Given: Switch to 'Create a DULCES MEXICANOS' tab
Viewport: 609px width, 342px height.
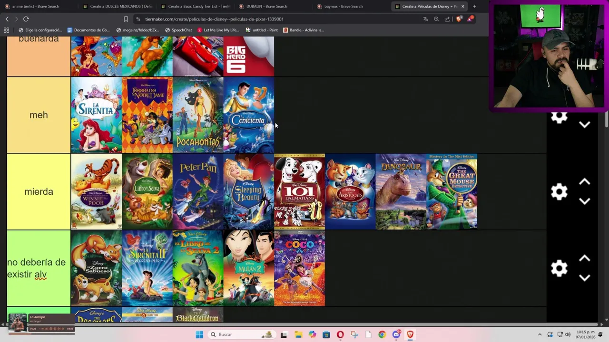Looking at the screenshot, I should (x=117, y=6).
